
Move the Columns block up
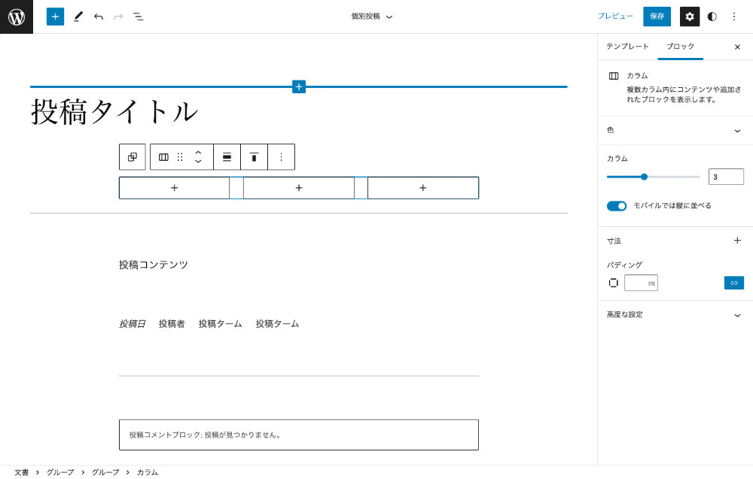[x=198, y=153]
